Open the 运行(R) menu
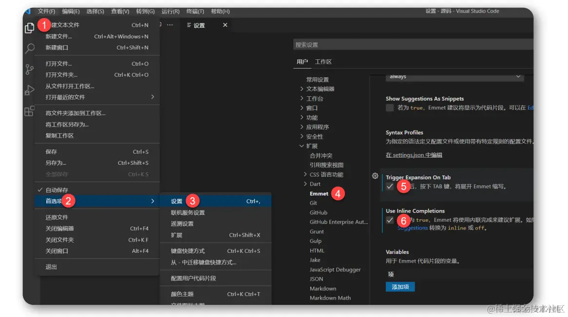Screen dimensions: 568x317 (x=170, y=11)
